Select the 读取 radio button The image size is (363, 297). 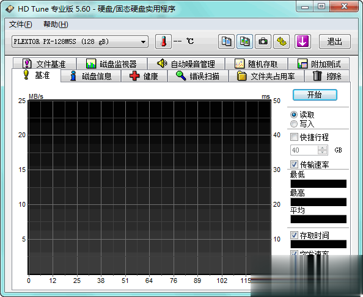pos(294,115)
